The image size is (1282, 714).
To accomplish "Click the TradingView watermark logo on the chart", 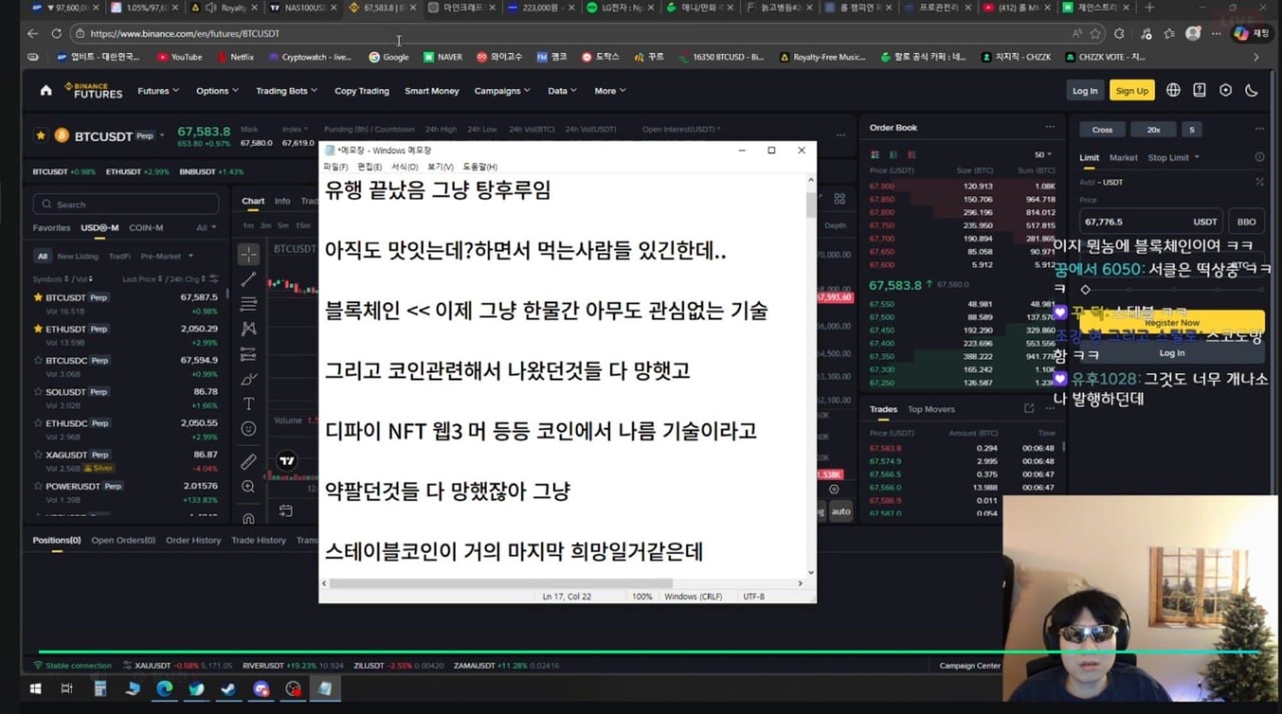I will point(288,460).
